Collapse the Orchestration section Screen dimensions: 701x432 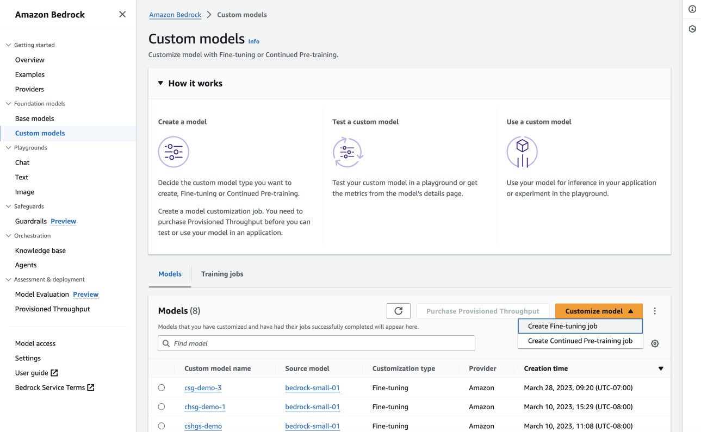pyautogui.click(x=8, y=236)
